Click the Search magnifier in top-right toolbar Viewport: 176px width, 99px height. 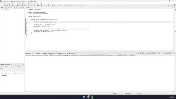pos(168,5)
